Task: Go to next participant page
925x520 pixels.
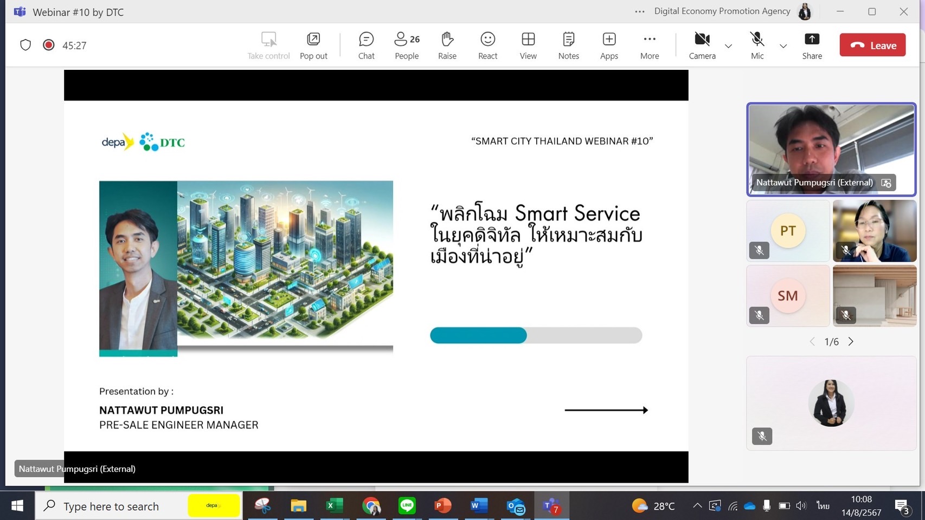Action: click(851, 341)
